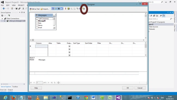Click the Save All icon in Visual Studio toolbar
Viewport: 177px width, 100px height.
[19, 8]
